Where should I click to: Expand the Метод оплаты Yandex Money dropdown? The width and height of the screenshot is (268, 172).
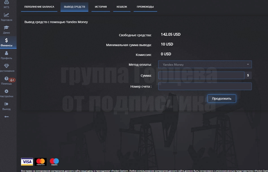[205, 65]
